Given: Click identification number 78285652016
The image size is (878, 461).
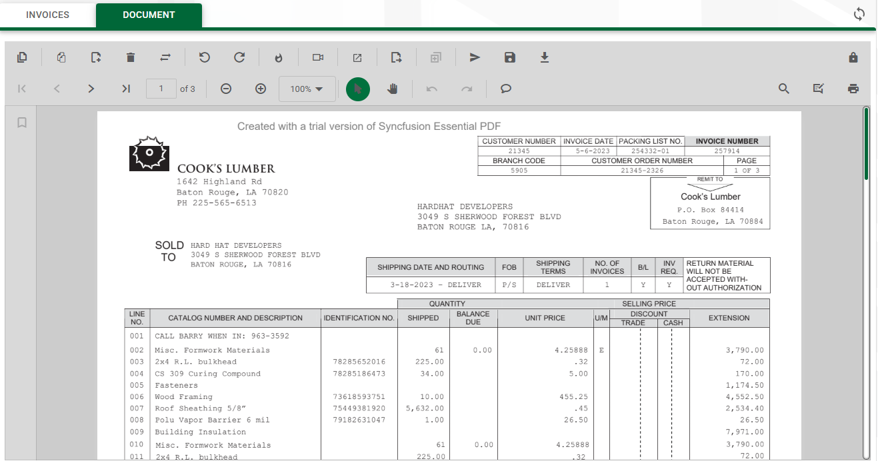Looking at the screenshot, I should (359, 362).
